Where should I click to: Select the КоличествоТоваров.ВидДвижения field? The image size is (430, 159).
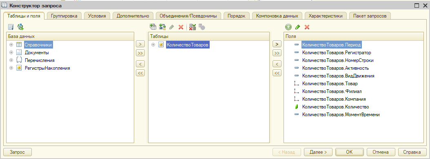click(338, 76)
